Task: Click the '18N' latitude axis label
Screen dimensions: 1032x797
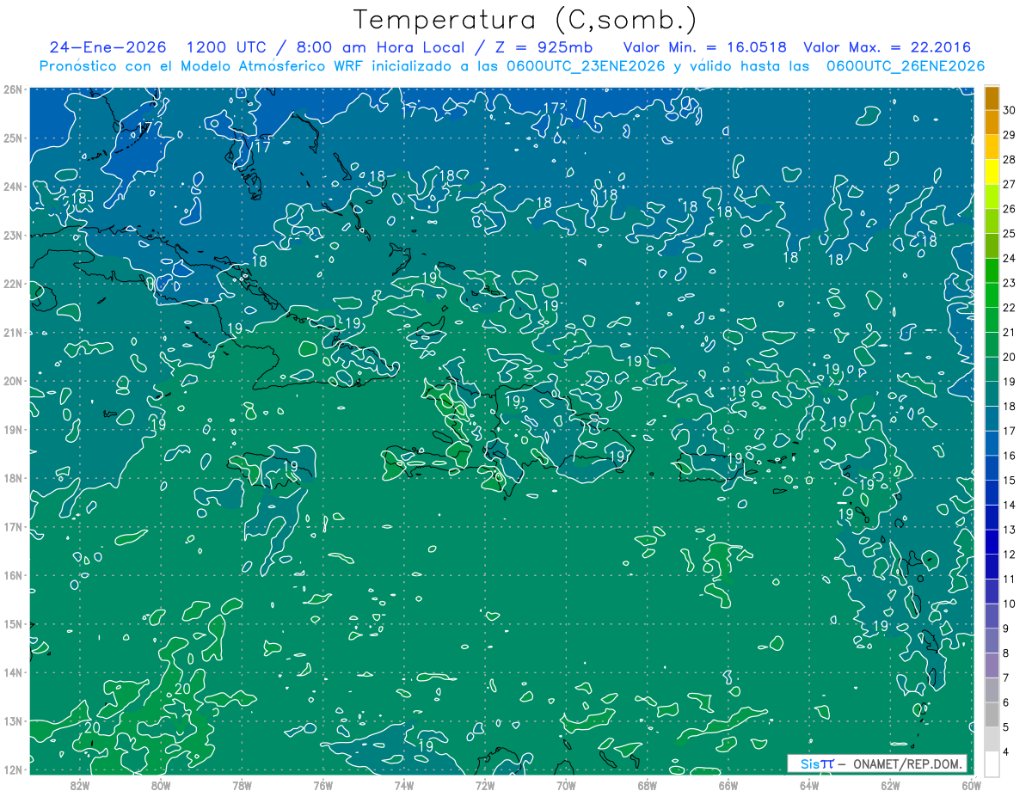Action: point(12,478)
